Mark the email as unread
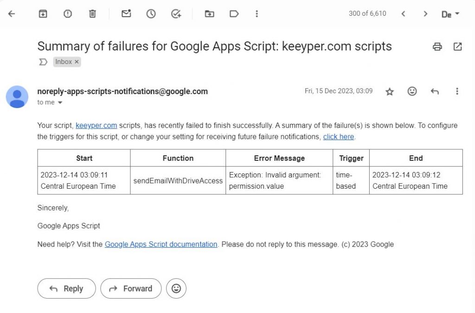This screenshot has height=313, width=475. [x=126, y=14]
